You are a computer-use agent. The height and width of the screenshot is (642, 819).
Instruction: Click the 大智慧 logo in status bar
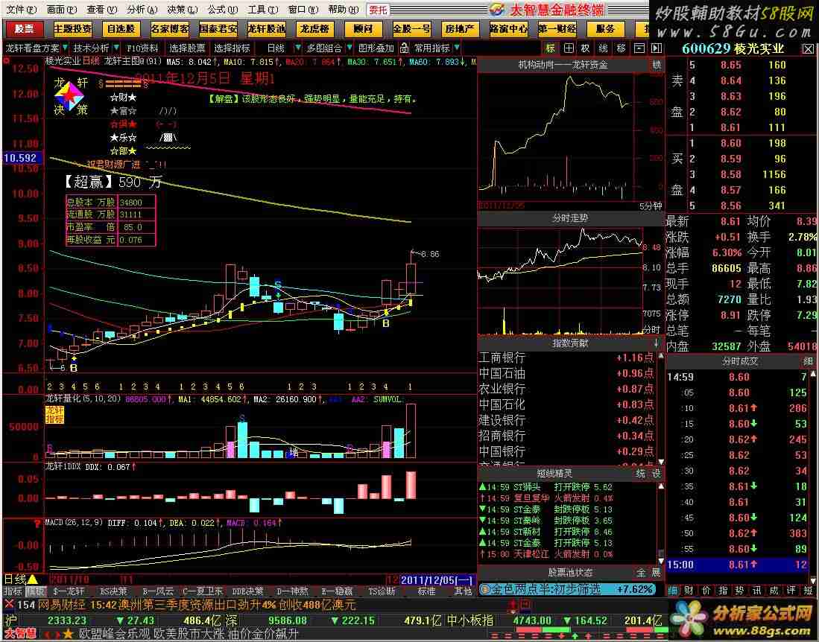click(x=21, y=634)
